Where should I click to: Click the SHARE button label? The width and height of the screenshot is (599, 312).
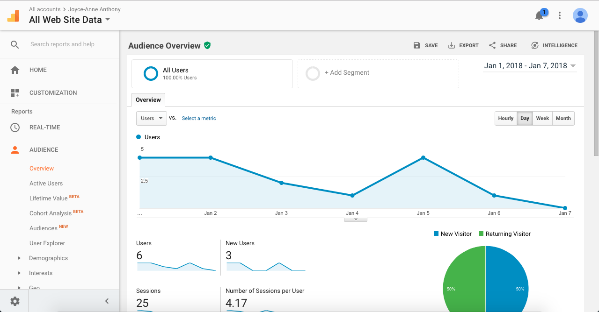(x=509, y=45)
